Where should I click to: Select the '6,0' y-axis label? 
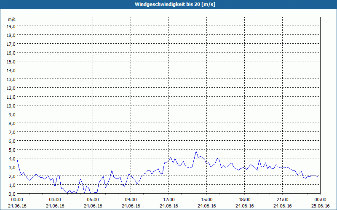click(12, 141)
